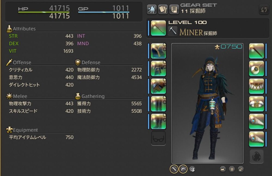This screenshot has width=272, height=176.
Task: Select the gloves equipment slot
Action: pyautogui.click(x=158, y=86)
